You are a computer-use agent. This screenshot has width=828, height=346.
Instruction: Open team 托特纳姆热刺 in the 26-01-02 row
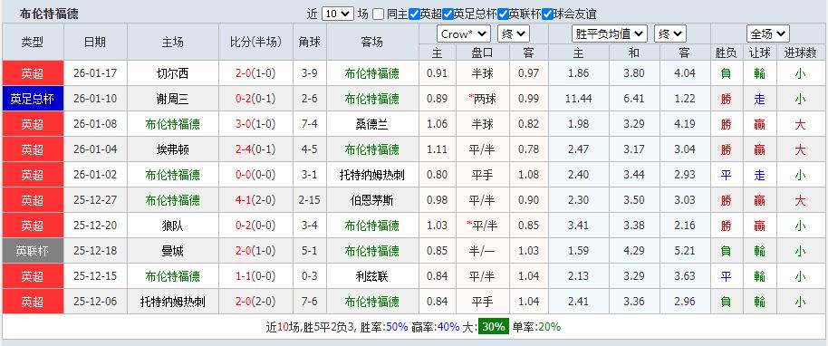372,175
